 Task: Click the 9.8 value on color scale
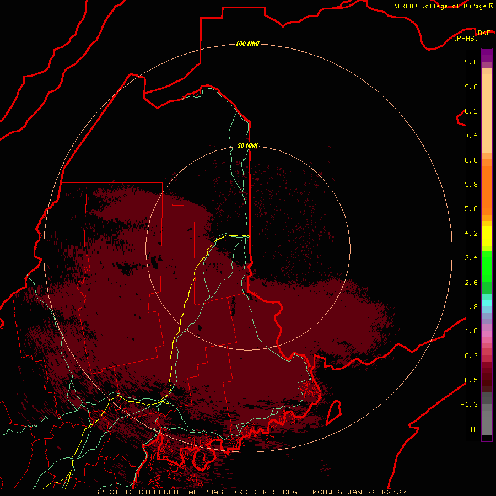[471, 62]
